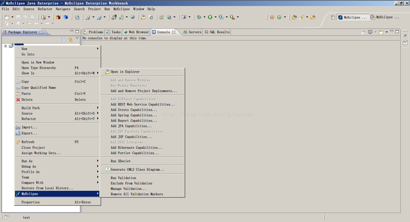The image size is (410, 222).
Task: Click the Open Perspective icon
Action: [333, 17]
